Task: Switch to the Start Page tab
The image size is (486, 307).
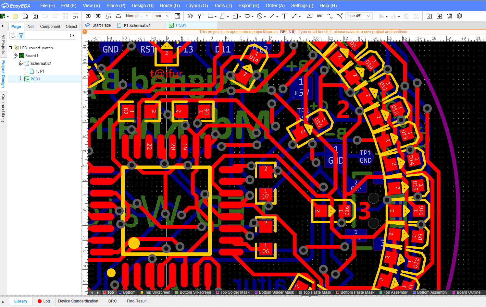Action: [98, 25]
